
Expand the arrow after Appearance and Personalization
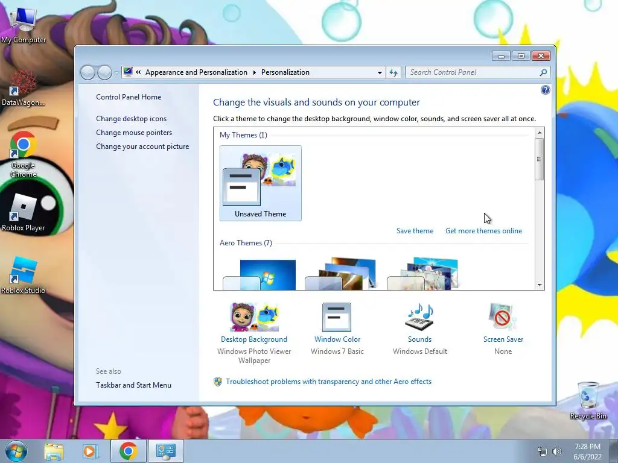pos(254,72)
